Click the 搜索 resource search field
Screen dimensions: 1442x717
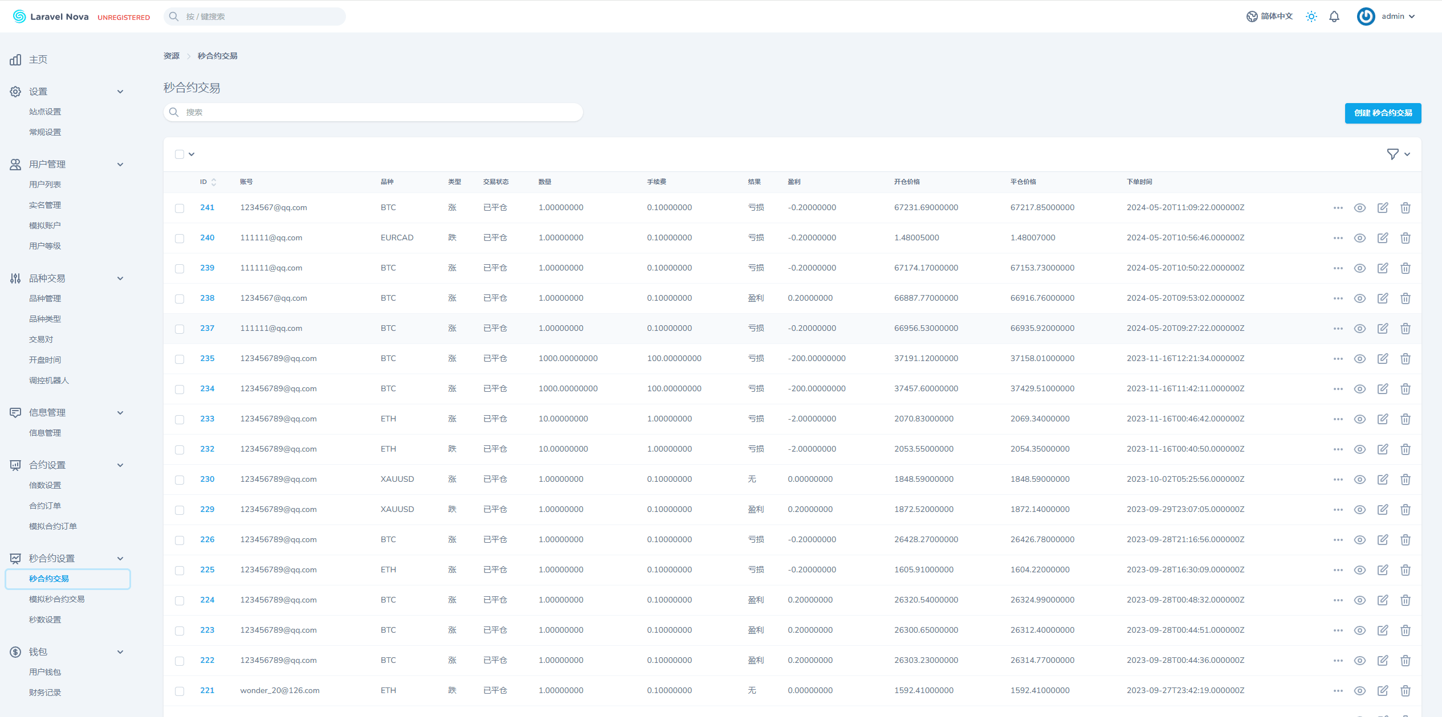click(373, 112)
